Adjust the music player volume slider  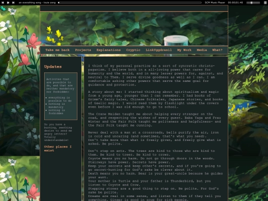coord(253,2)
